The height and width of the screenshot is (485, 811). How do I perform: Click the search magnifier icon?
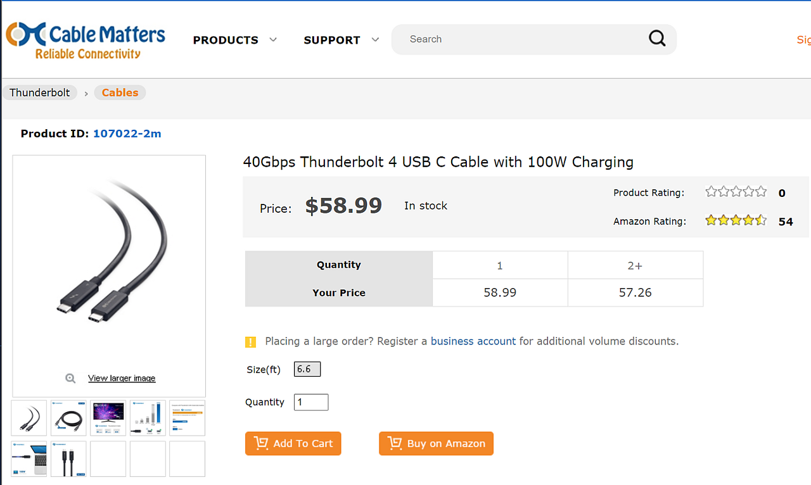point(657,39)
